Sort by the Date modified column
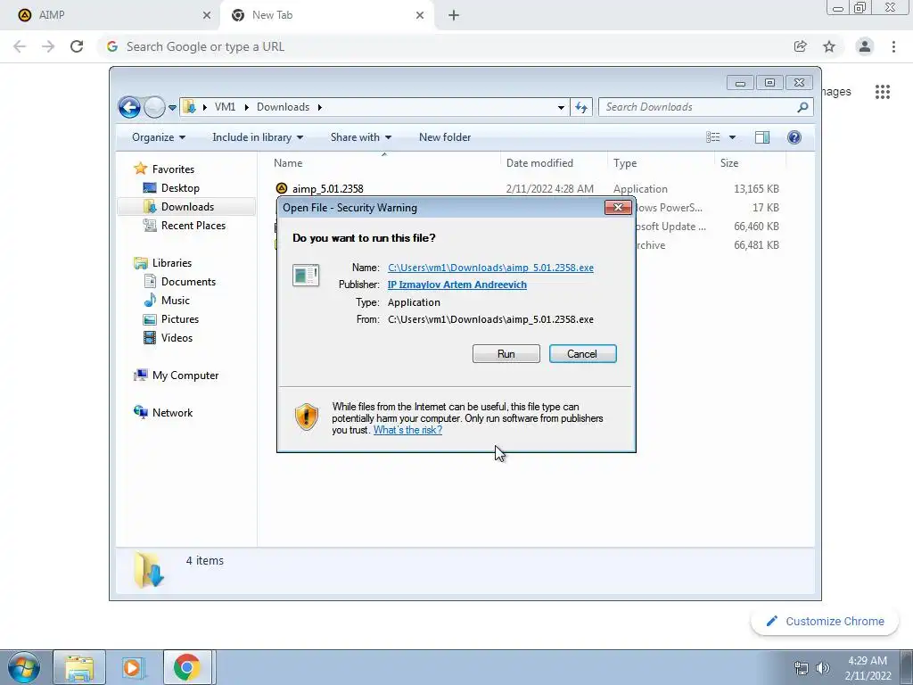Image resolution: width=913 pixels, height=685 pixels. pyautogui.click(x=554, y=163)
